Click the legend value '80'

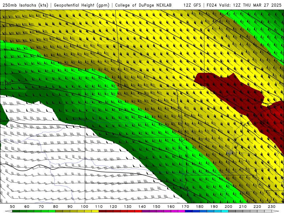coord(56,207)
